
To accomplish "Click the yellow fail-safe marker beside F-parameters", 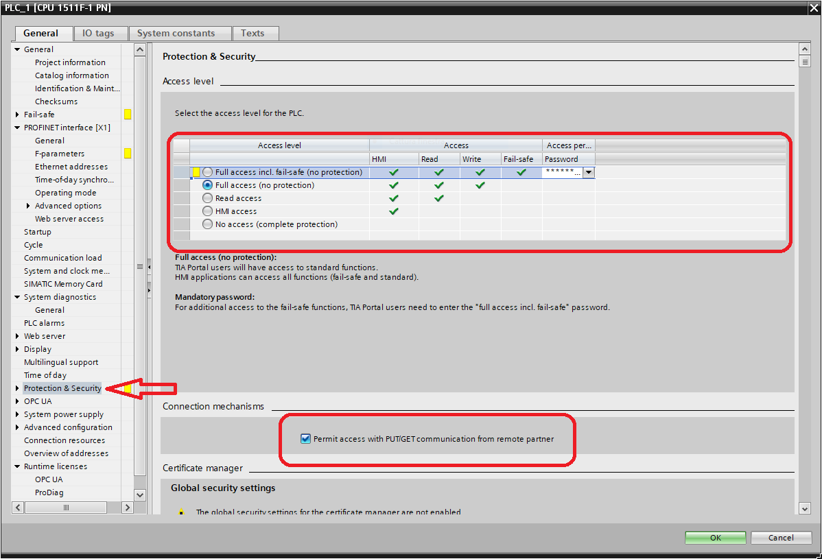I will point(128,154).
